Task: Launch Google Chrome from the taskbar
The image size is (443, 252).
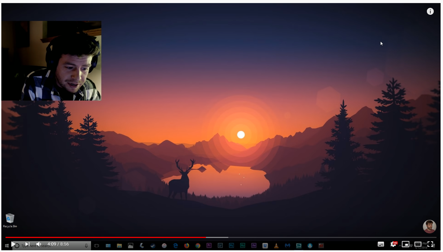Action: (198, 246)
